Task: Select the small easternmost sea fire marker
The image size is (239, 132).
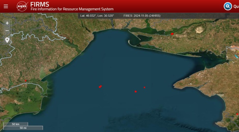Action: point(144,88)
